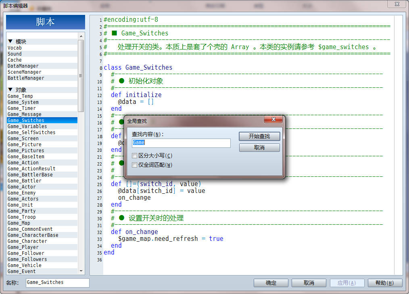
Task: Click the script list scroll up arrow
Action: point(81,36)
